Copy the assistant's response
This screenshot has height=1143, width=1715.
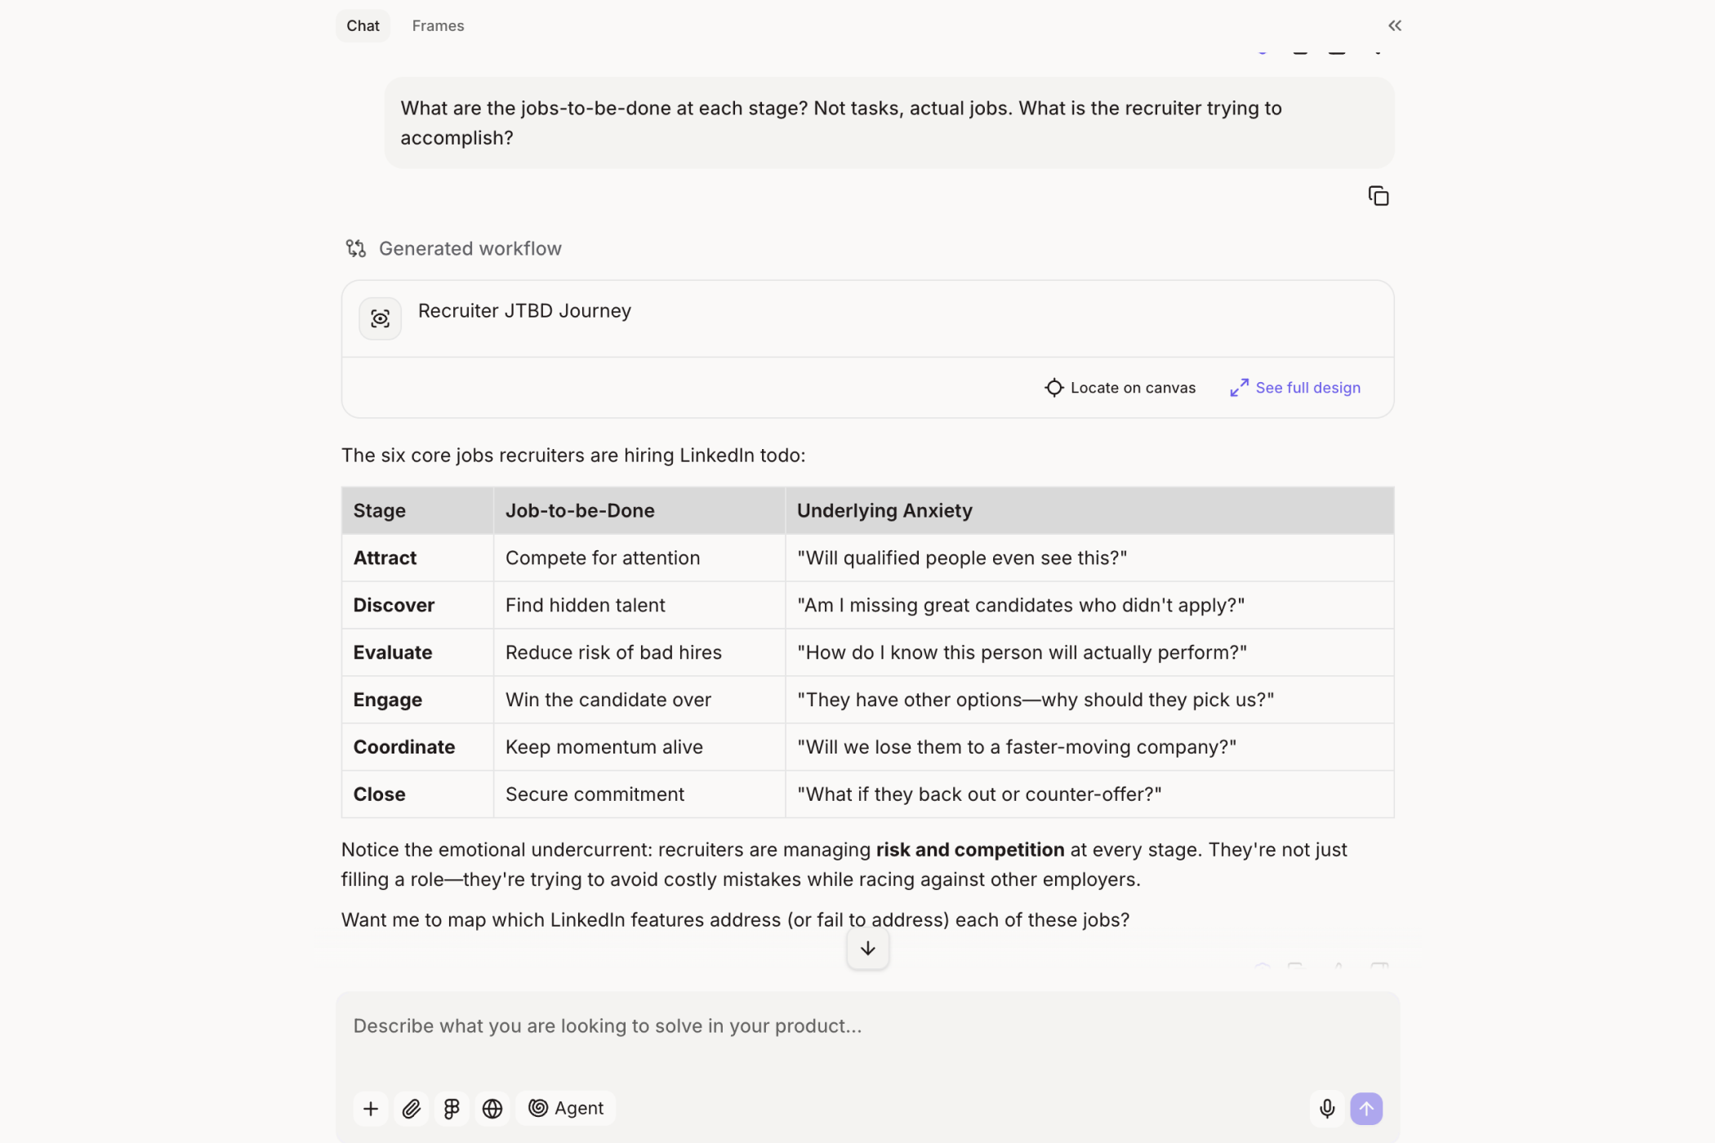(1379, 195)
